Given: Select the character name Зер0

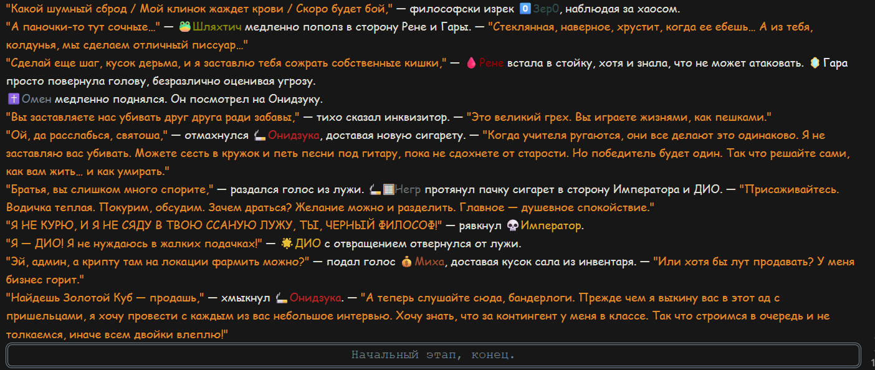Looking at the screenshot, I should point(547,9).
